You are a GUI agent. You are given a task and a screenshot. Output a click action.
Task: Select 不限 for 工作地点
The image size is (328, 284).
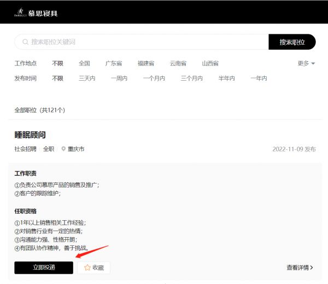pyautogui.click(x=58, y=63)
